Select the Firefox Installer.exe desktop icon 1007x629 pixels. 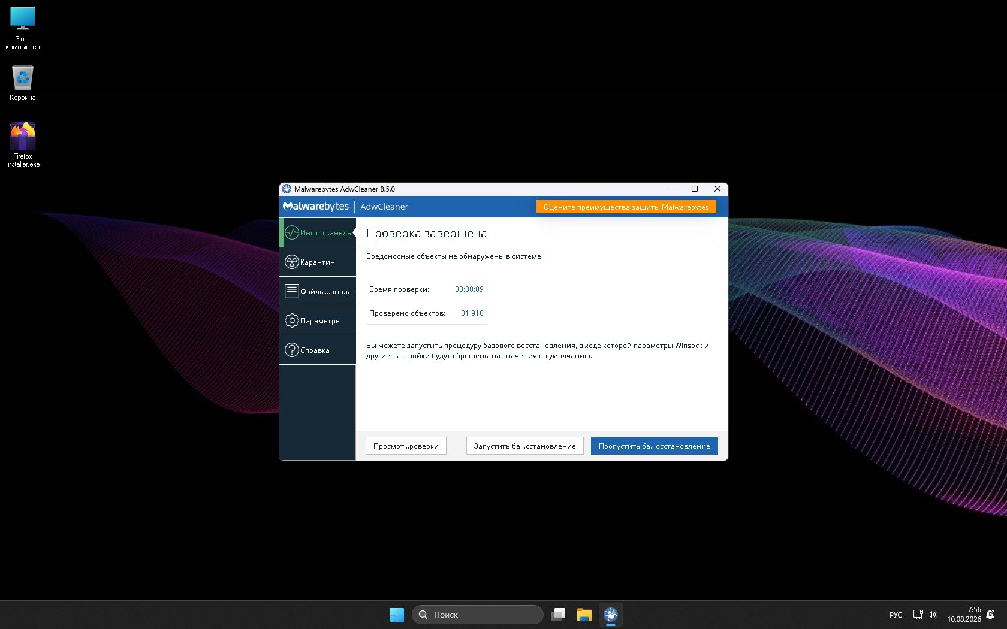[23, 144]
